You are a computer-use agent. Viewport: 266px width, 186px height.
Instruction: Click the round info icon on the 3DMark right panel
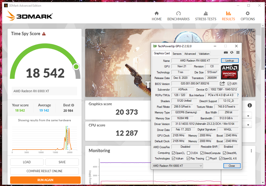tap(250, 105)
